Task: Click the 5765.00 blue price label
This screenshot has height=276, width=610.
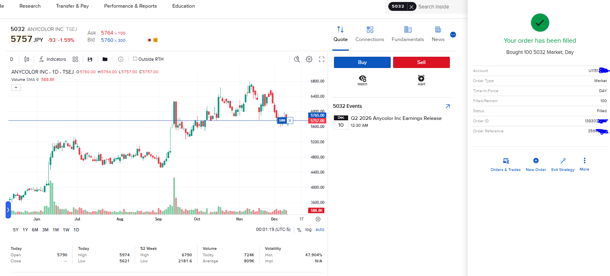Action: (317, 115)
